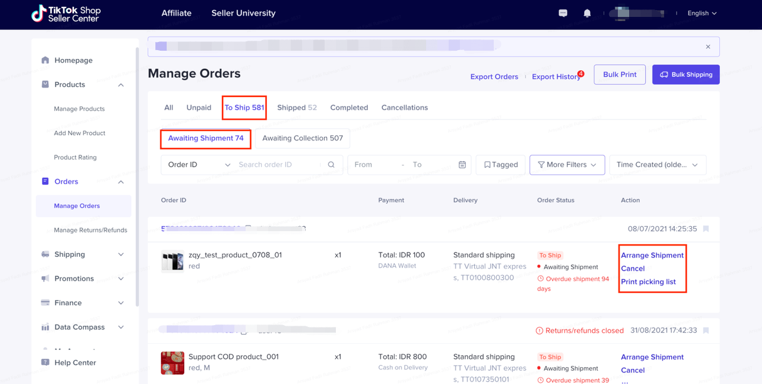Switch to the Shipped tab
762x384 pixels.
(296, 108)
